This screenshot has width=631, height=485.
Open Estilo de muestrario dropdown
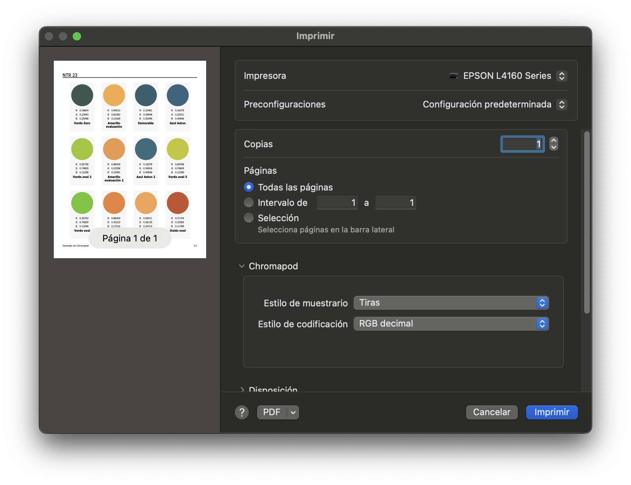click(451, 303)
